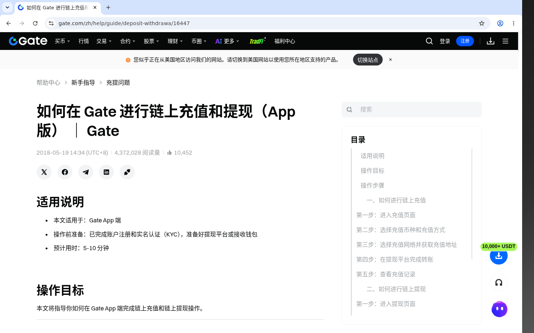Click the 登录 login link
Viewport: 534px width, 333px height.
445,41
